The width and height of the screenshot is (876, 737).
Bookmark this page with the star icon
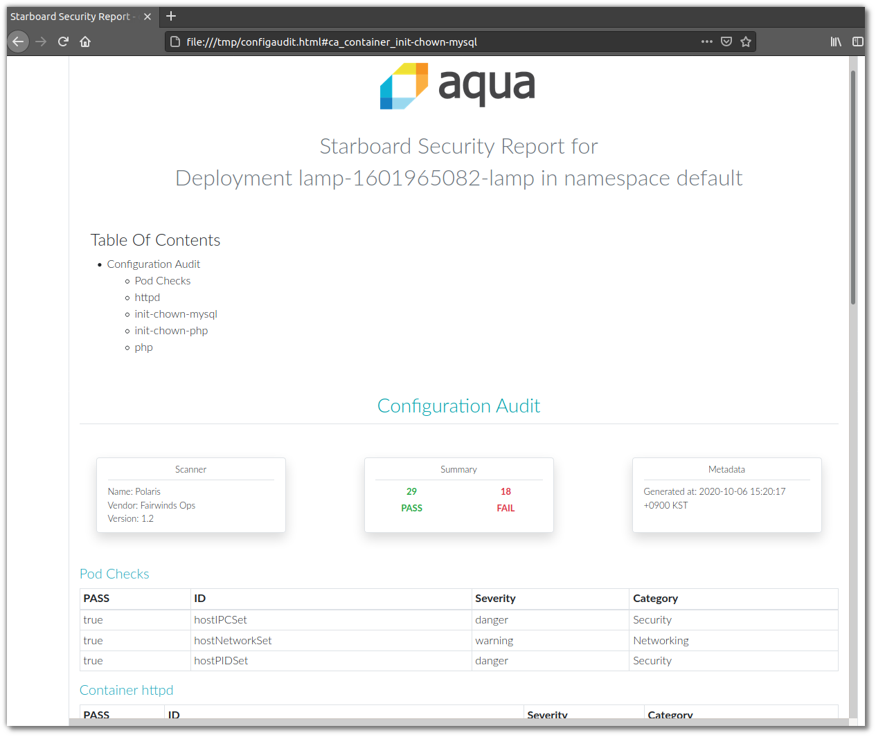[x=746, y=42]
